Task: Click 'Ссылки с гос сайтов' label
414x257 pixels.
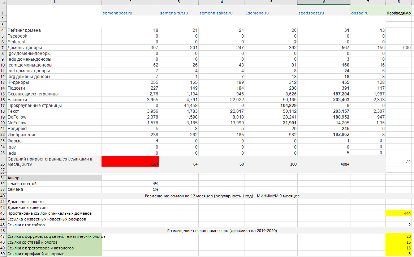Action: (x=26, y=225)
